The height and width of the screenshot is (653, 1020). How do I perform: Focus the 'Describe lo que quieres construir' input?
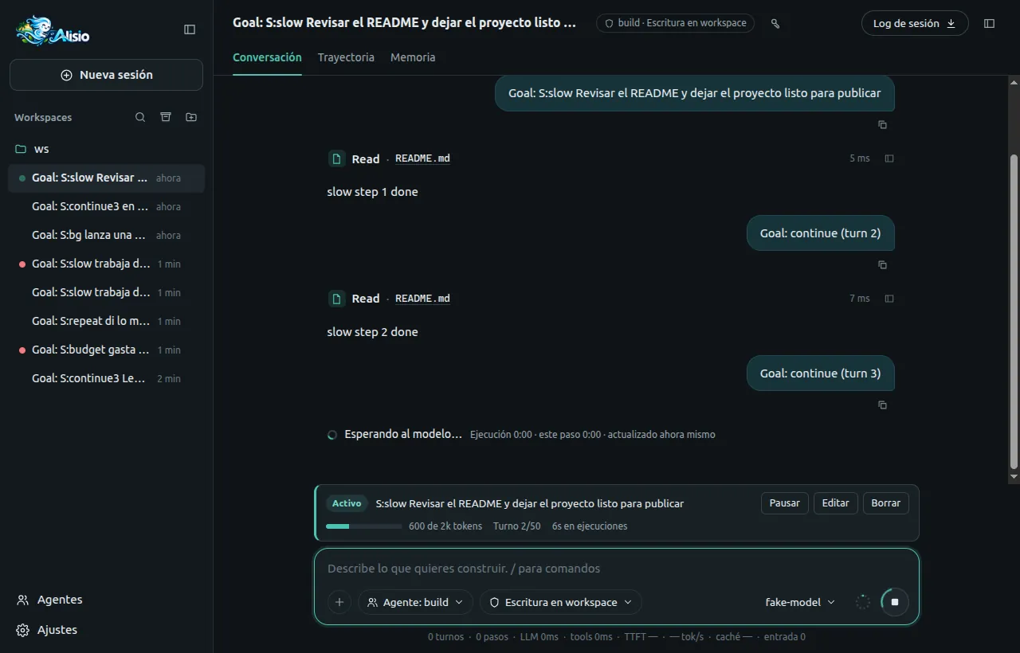(616, 569)
